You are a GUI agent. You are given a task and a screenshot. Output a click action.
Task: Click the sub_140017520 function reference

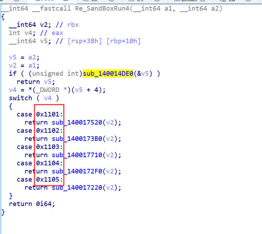pyautogui.click(x=77, y=122)
